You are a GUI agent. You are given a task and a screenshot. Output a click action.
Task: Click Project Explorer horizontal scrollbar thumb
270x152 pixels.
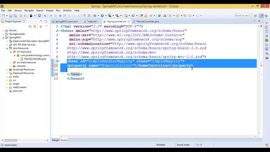coord(11,141)
